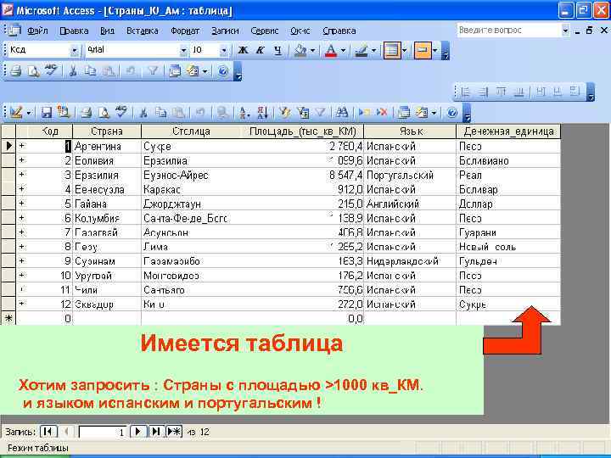Toggle Underline (Ч) formatting
Image resolution: width=611 pixels, height=458 pixels.
(x=277, y=50)
